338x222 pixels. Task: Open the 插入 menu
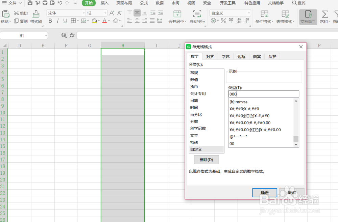pyautogui.click(x=104, y=3)
